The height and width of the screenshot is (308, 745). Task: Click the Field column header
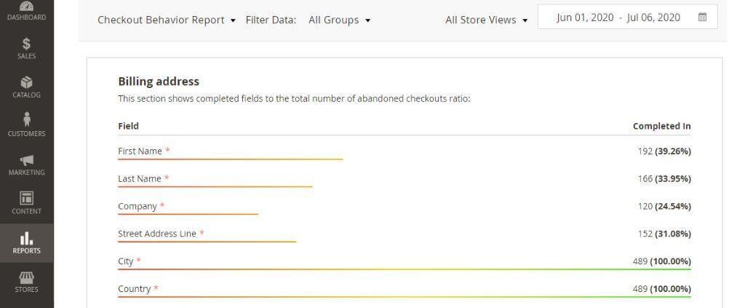point(128,126)
